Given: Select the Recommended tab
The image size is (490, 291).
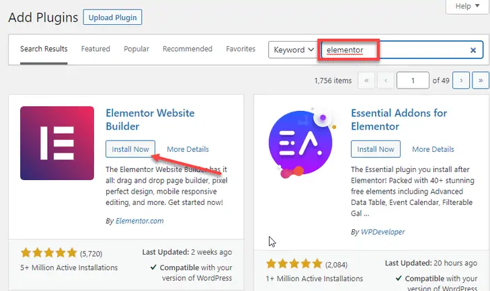Looking at the screenshot, I should coord(188,49).
